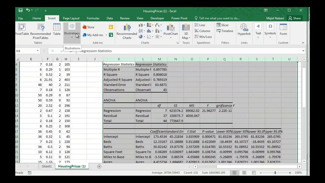Expand the Symbols group dropdown

point(270,37)
